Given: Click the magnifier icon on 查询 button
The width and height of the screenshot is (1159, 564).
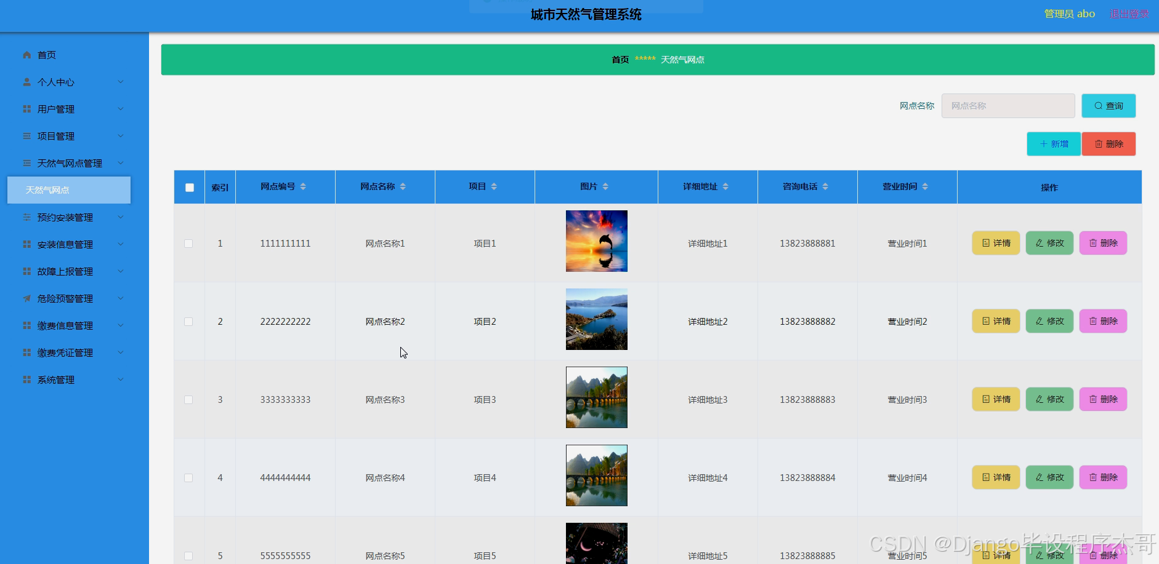Looking at the screenshot, I should coord(1099,106).
